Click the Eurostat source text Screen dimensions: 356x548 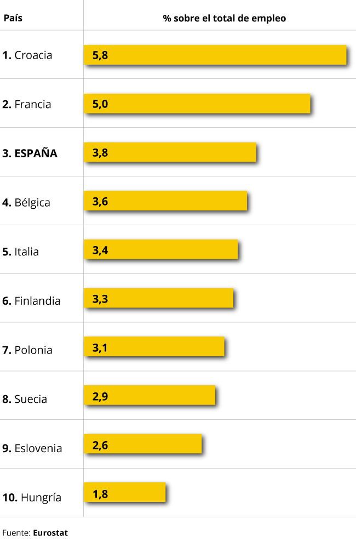(50, 533)
